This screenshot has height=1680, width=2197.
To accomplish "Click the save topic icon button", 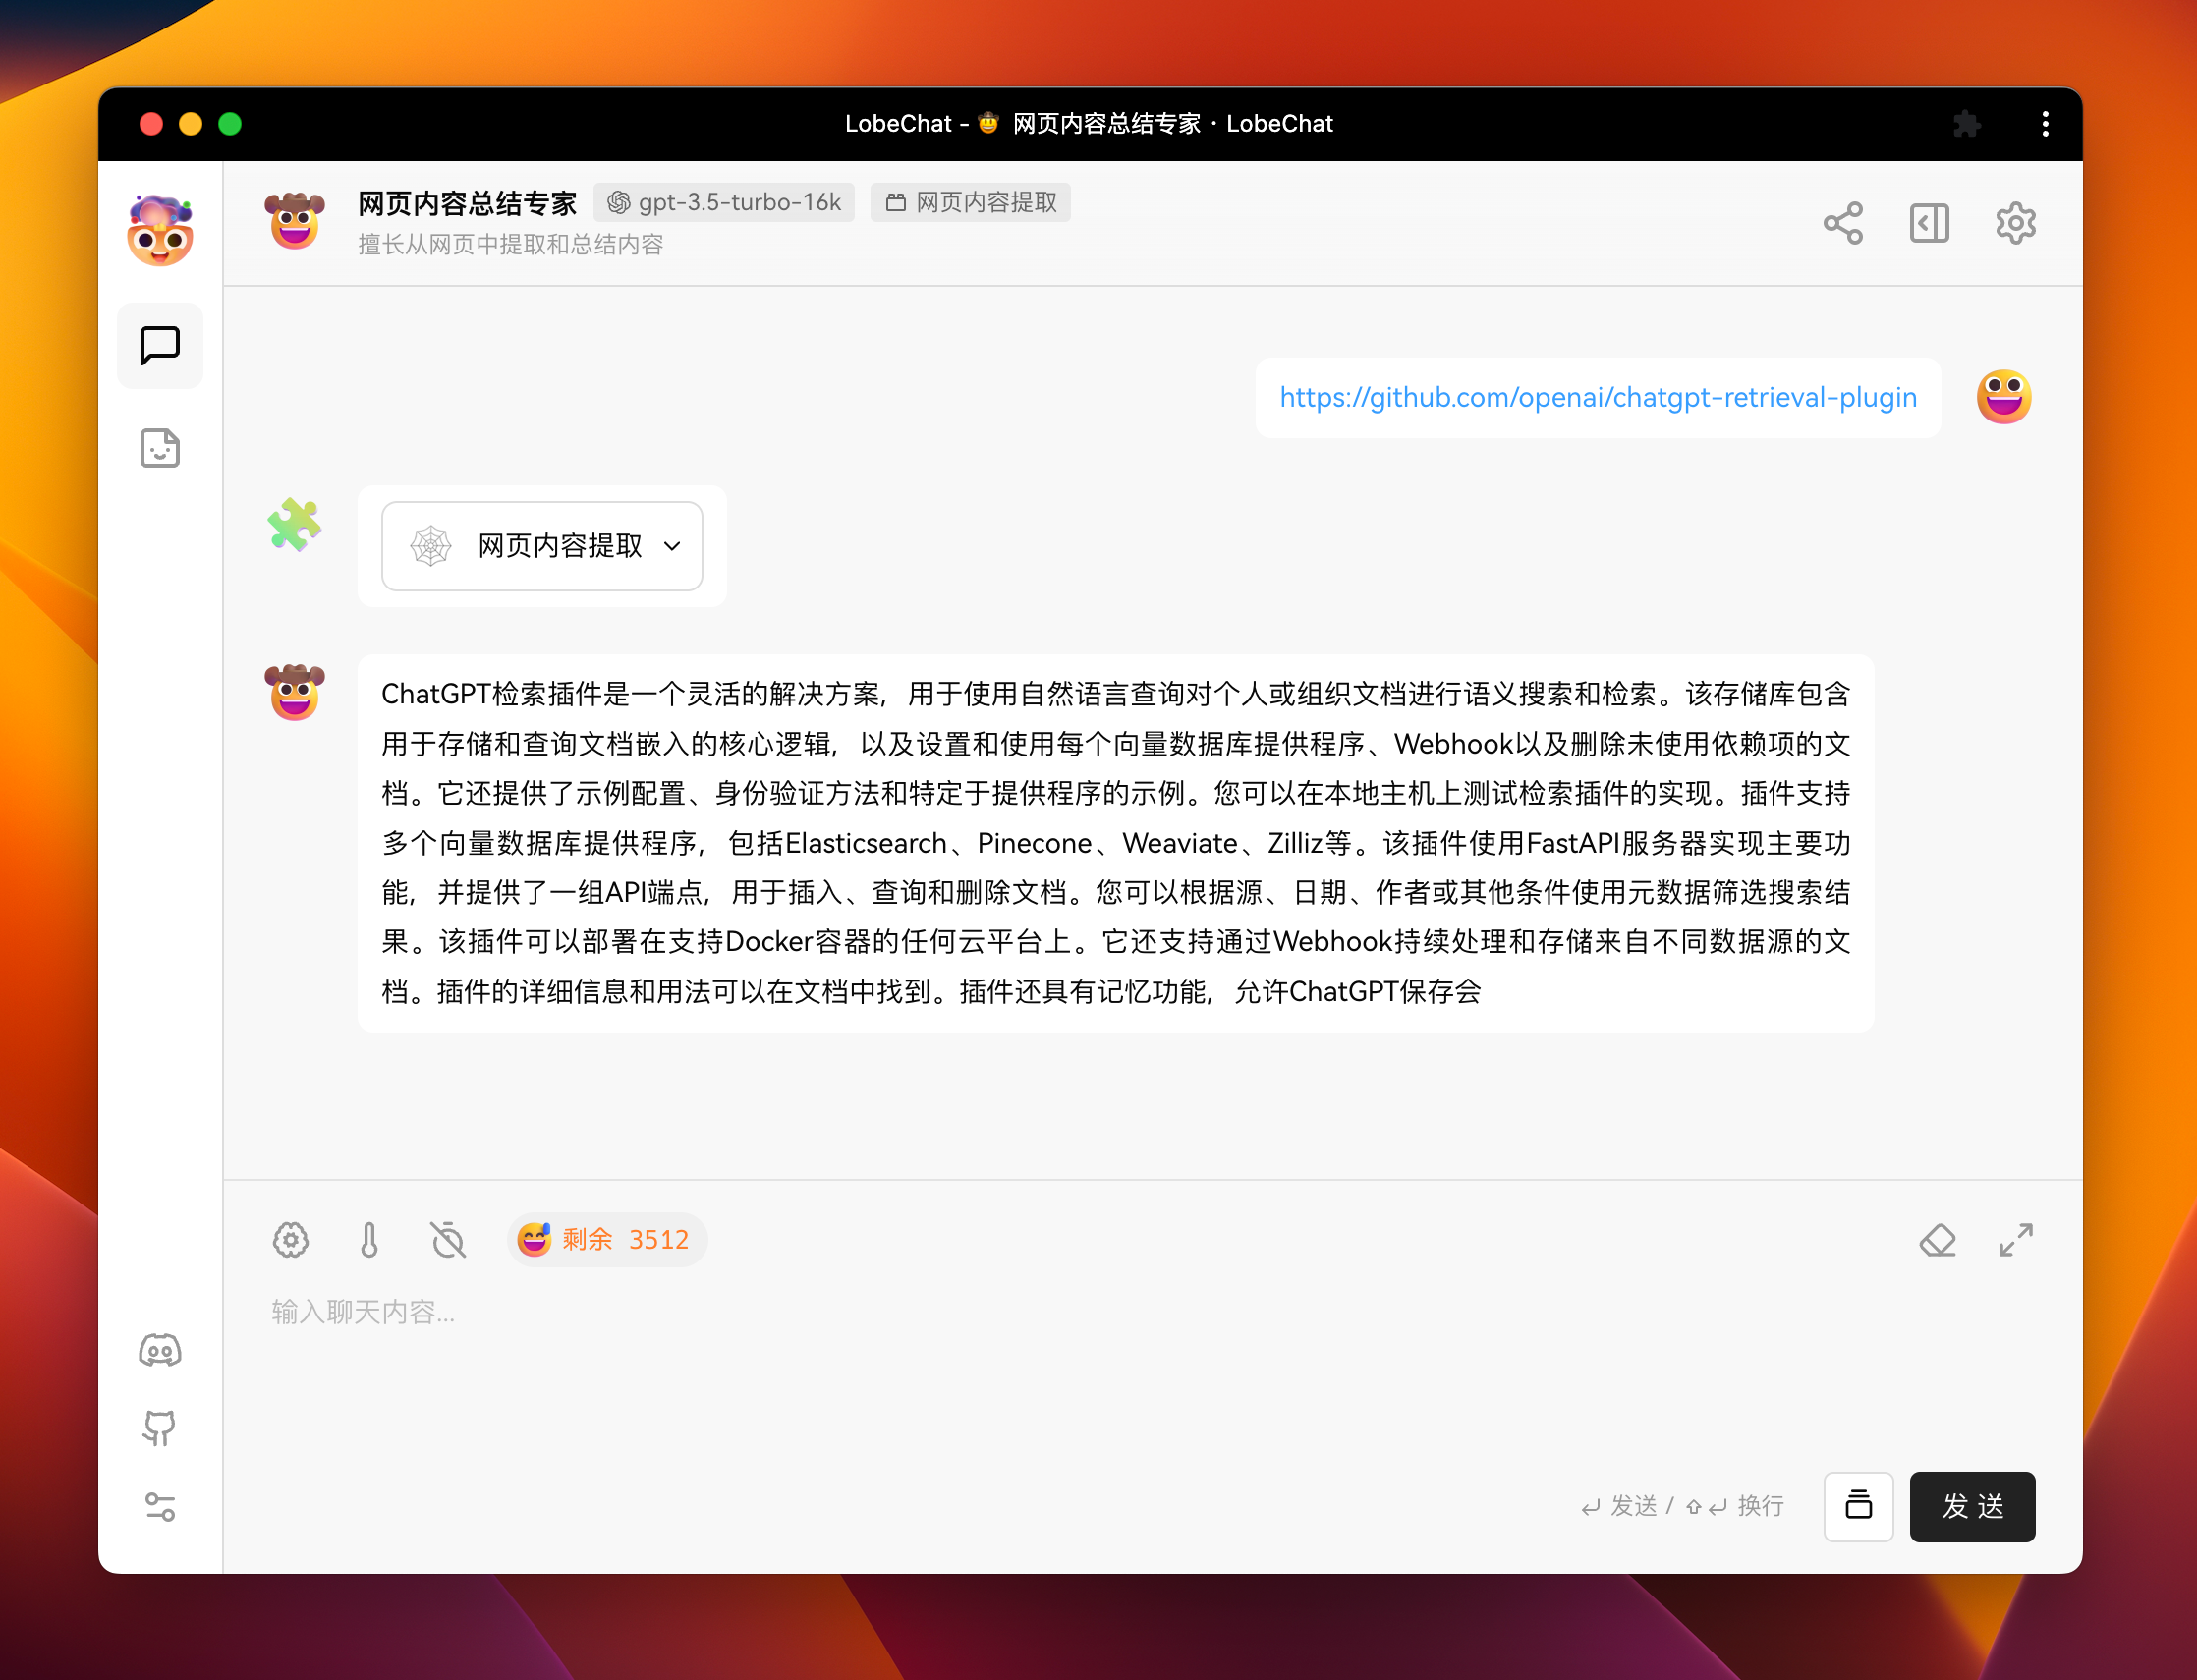I will tap(1858, 1506).
